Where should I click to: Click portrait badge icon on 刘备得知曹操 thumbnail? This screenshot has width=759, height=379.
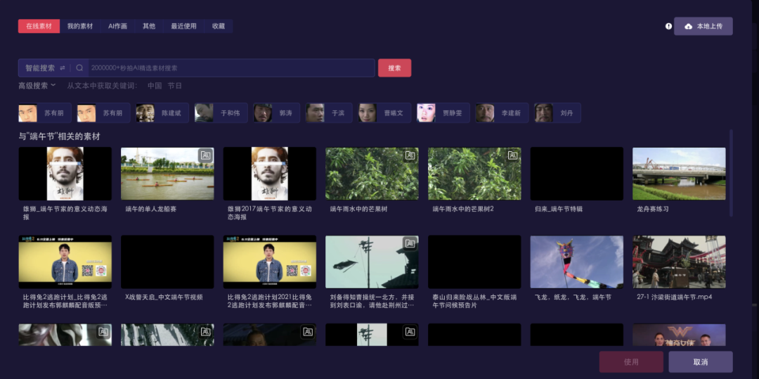tap(410, 243)
